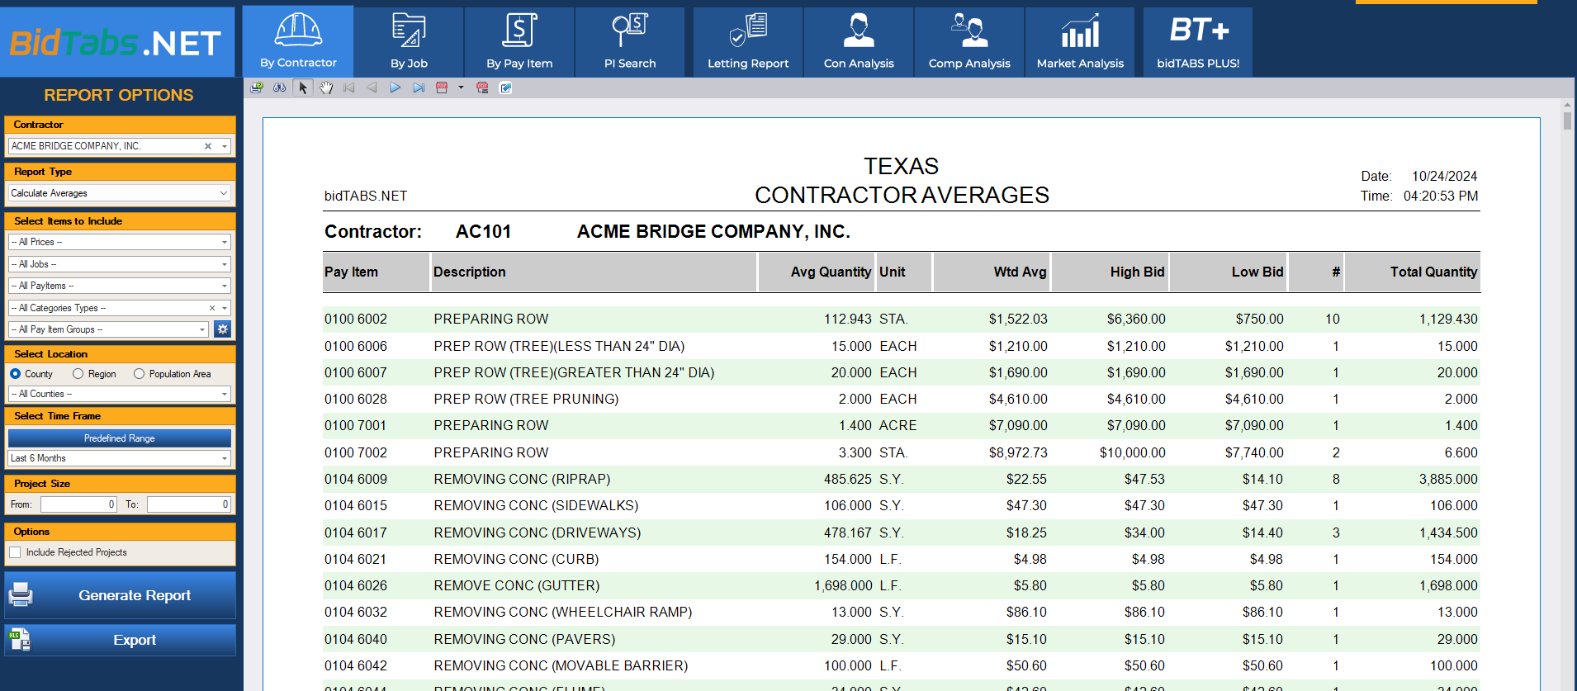Open report in new window icon
The width and height of the screenshot is (1577, 691).
pos(505,88)
